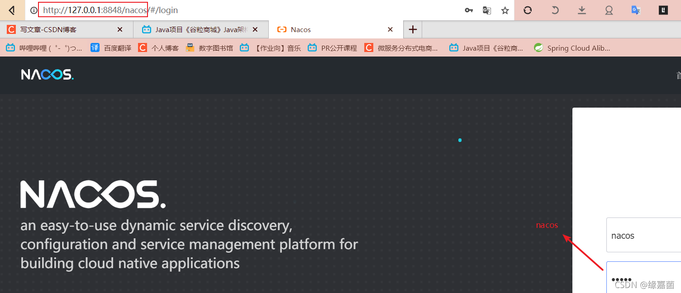Image resolution: width=681 pixels, height=293 pixels.
Task: Close the 写文章-CSDN博客 tab
Action: point(120,29)
